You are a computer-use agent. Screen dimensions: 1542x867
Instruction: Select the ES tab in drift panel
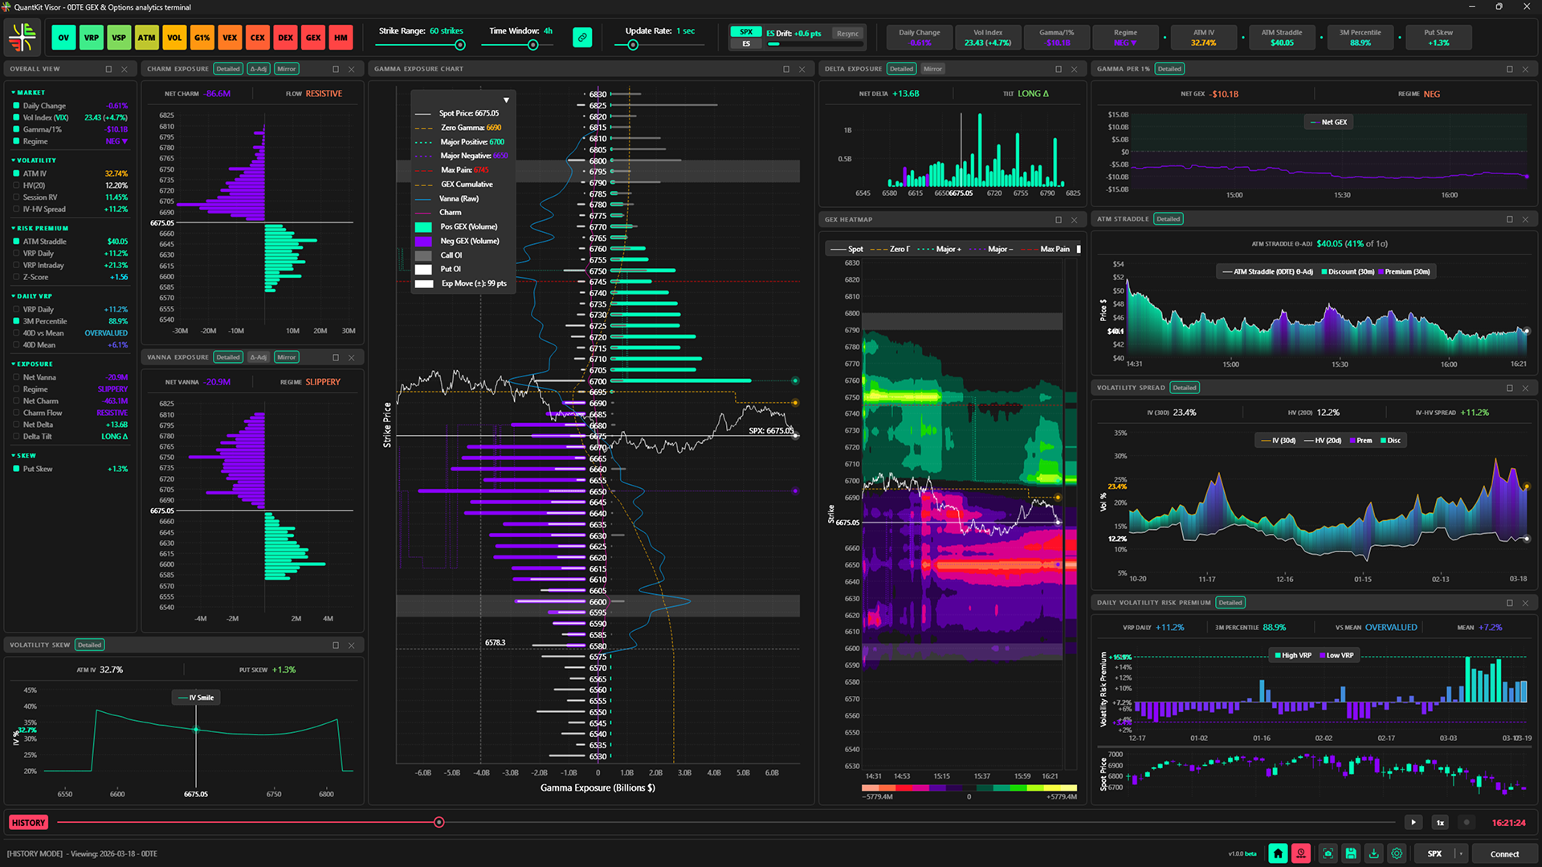pos(746,43)
